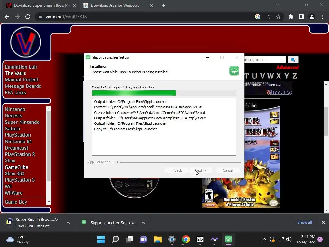The width and height of the screenshot is (329, 247).
Task: Open 7-Zip from the taskbar
Action: tap(200, 239)
